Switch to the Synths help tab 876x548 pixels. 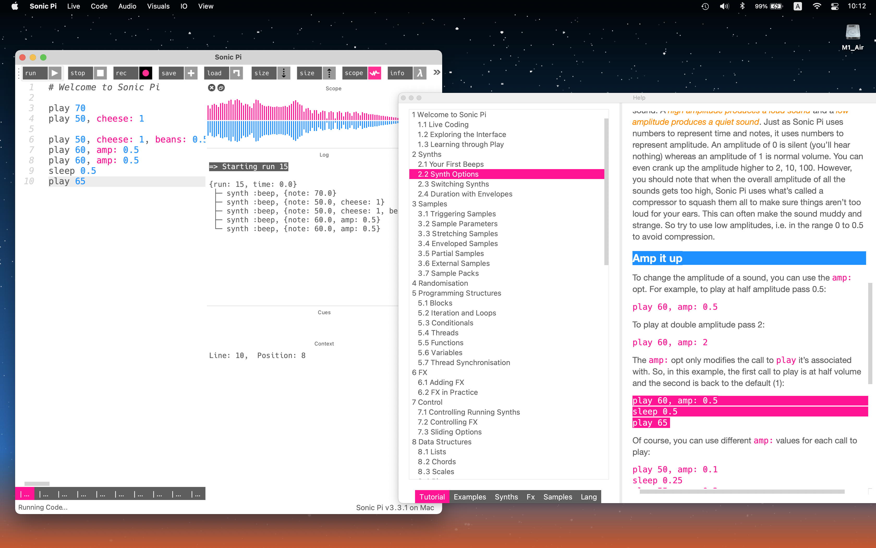pyautogui.click(x=506, y=497)
